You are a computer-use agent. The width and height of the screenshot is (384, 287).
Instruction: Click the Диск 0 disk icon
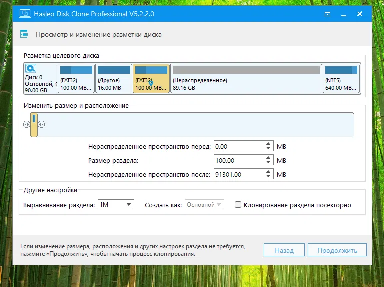[31, 69]
